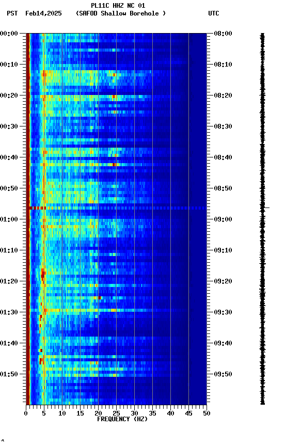The width and height of the screenshot is (285, 446).
Task: Click the '09:50' UTC time label
Action: tap(223, 374)
